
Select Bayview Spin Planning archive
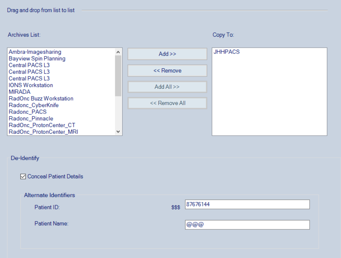37,59
